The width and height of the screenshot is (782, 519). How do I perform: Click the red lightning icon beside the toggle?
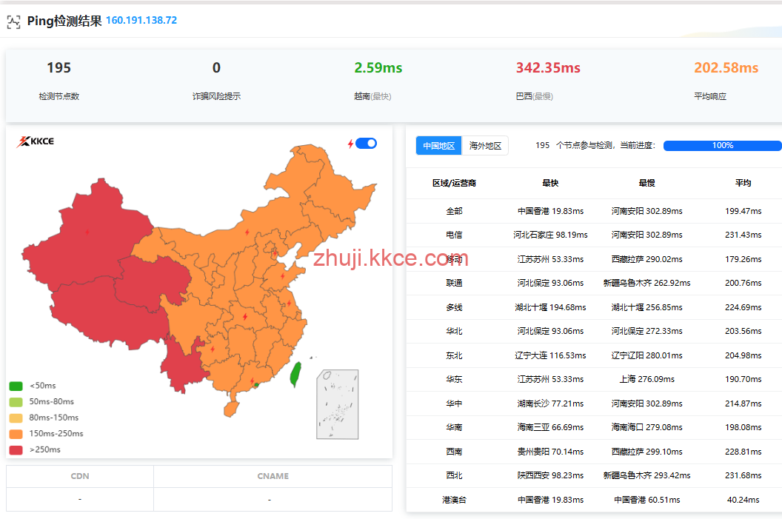[350, 144]
